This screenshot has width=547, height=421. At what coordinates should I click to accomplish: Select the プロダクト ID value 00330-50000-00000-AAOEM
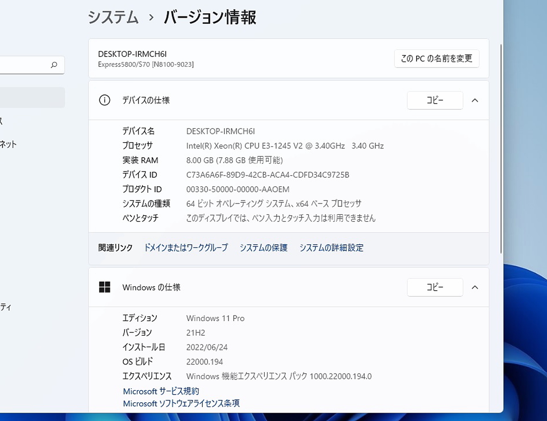238,189
